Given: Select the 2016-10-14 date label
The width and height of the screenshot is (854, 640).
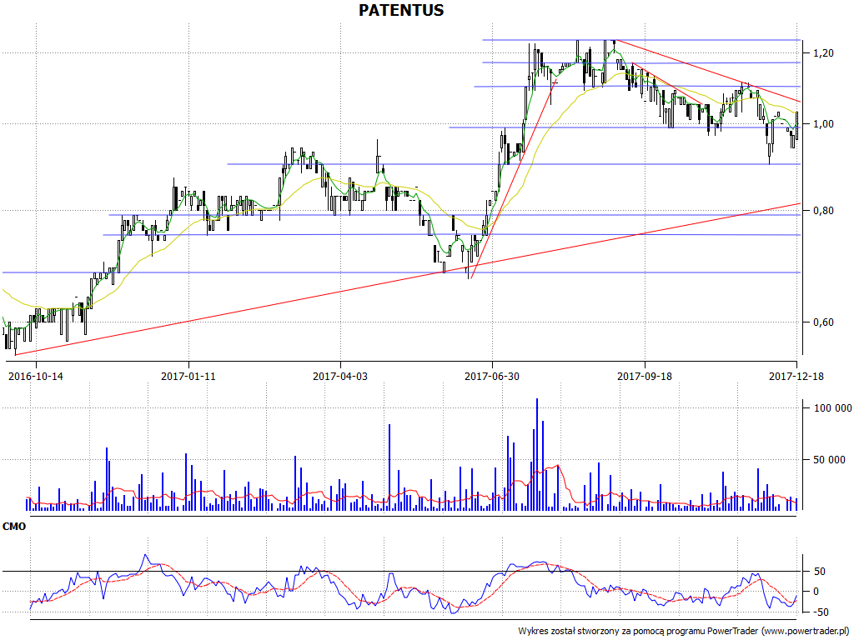Looking at the screenshot, I should (x=36, y=376).
